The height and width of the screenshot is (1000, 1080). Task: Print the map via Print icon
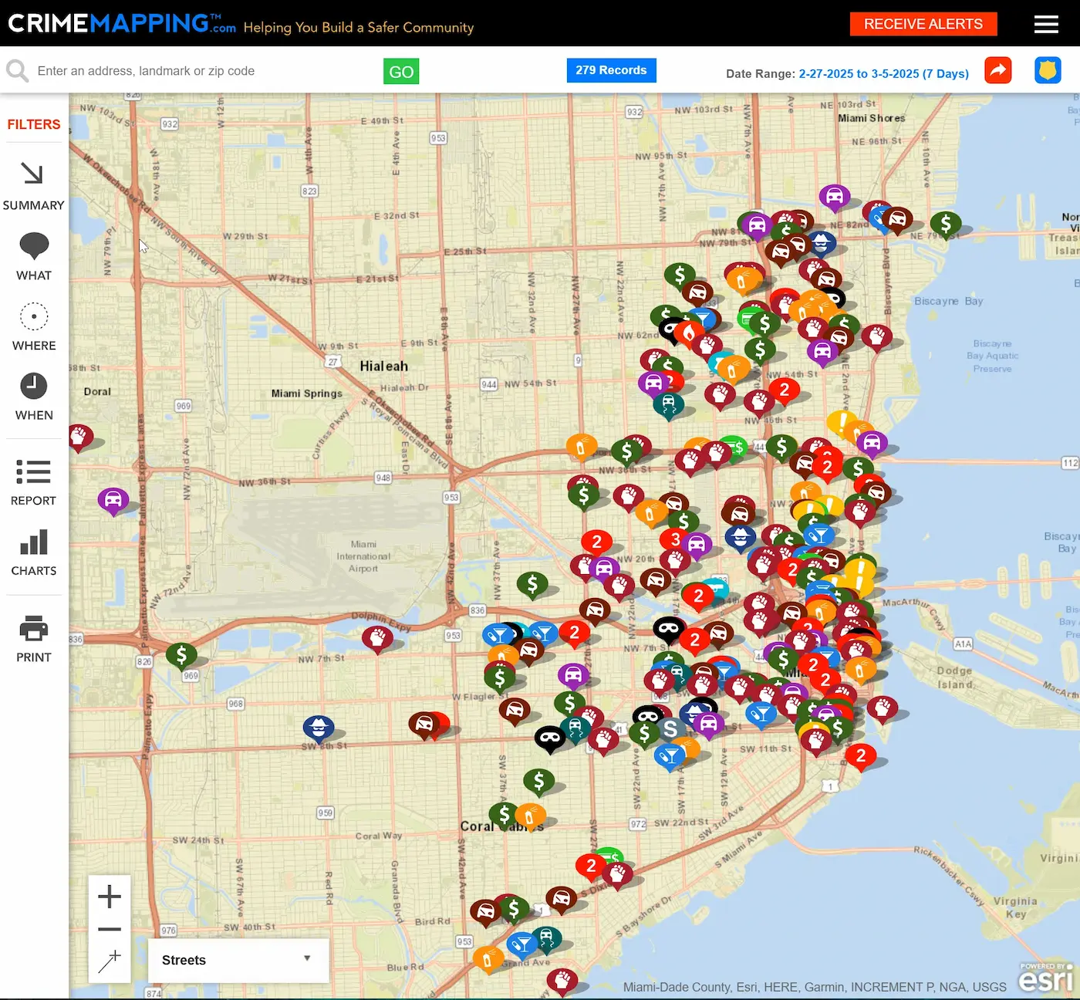(34, 639)
